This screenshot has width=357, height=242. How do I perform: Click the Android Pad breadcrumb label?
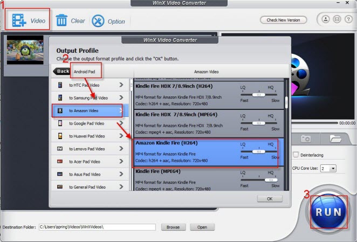85,72
